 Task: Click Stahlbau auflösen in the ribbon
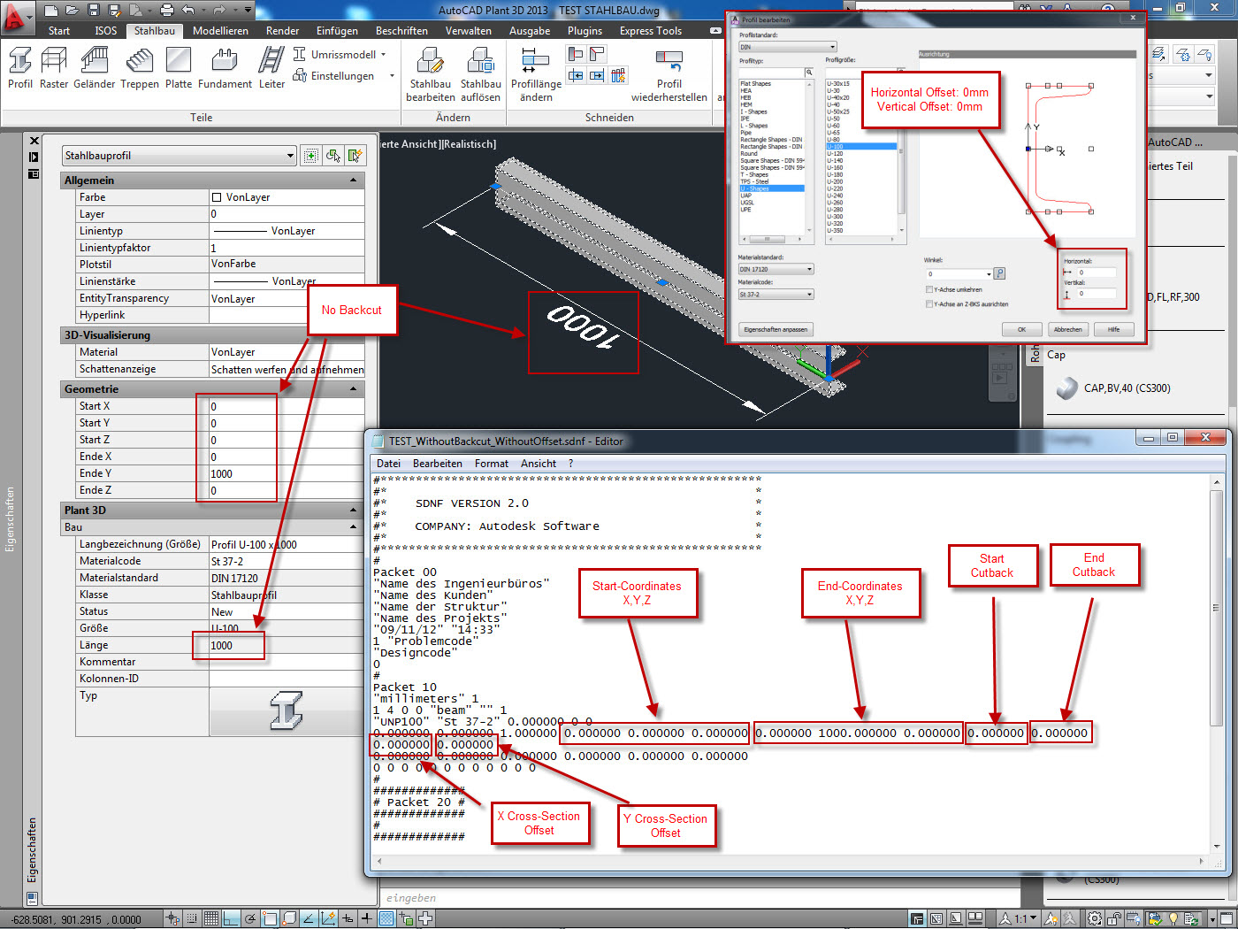[x=480, y=74]
